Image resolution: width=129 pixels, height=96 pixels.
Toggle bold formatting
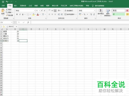(17, 14)
